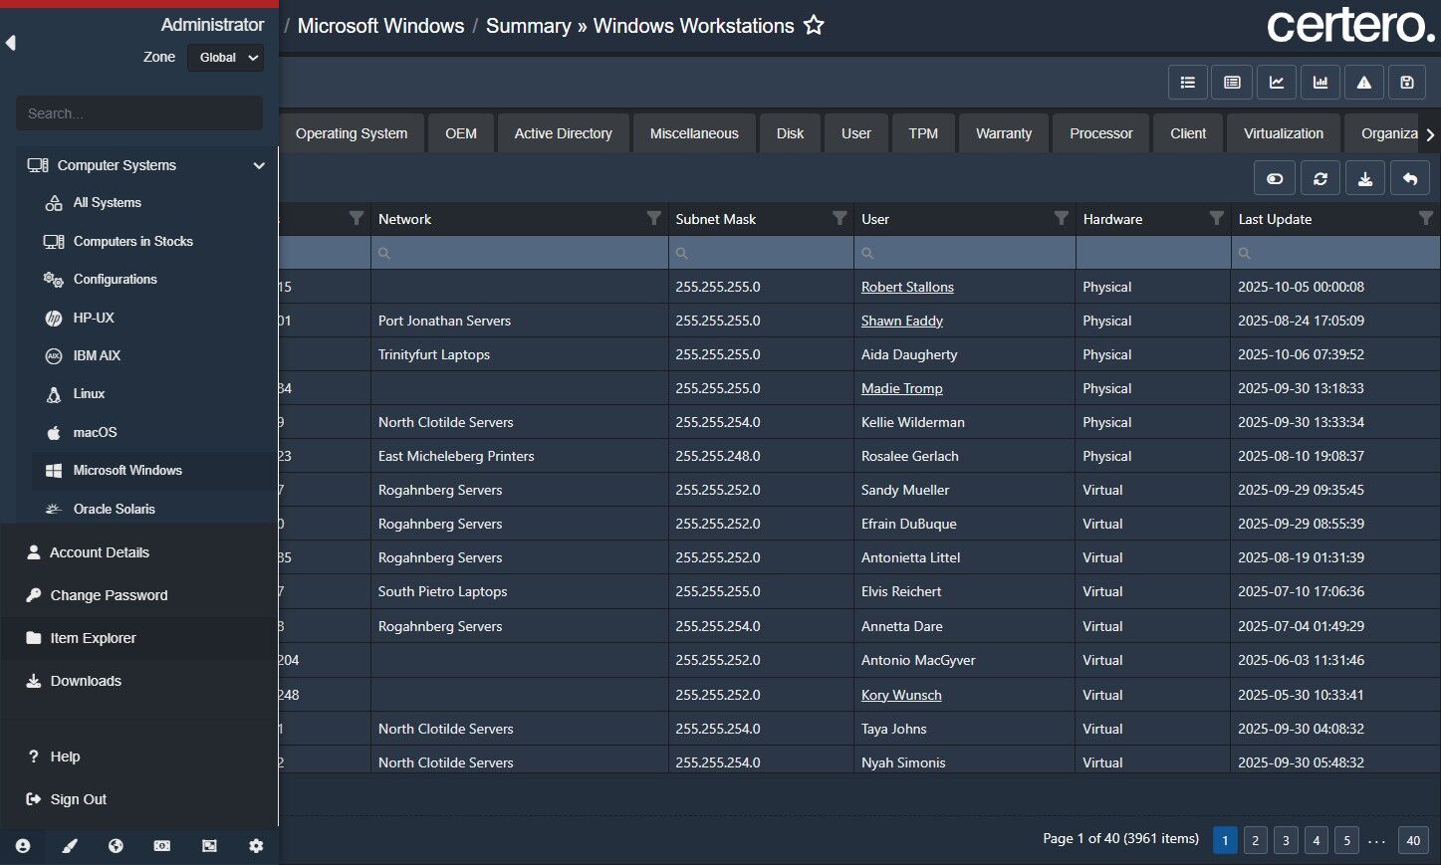Open the Zone dropdown showing Global
The width and height of the screenshot is (1441, 865).
[x=226, y=58]
